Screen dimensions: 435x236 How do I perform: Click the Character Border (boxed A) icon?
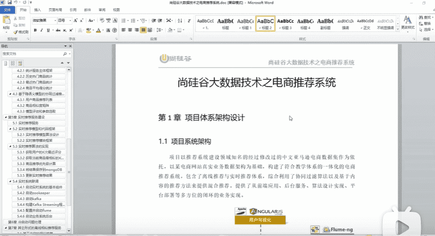coord(115,21)
